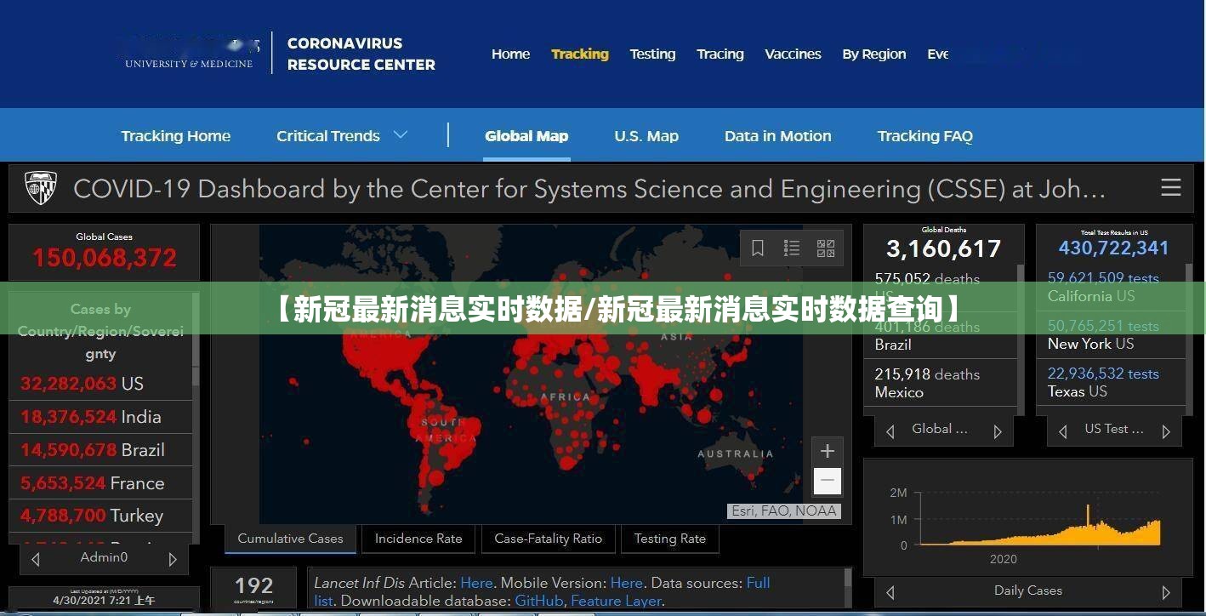Select Cumulative Cases map tab
The width and height of the screenshot is (1206, 616).
click(x=290, y=538)
